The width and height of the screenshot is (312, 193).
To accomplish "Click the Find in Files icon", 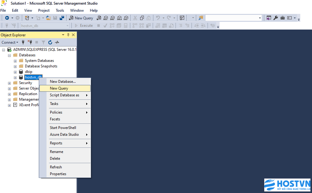I will point(201,18).
